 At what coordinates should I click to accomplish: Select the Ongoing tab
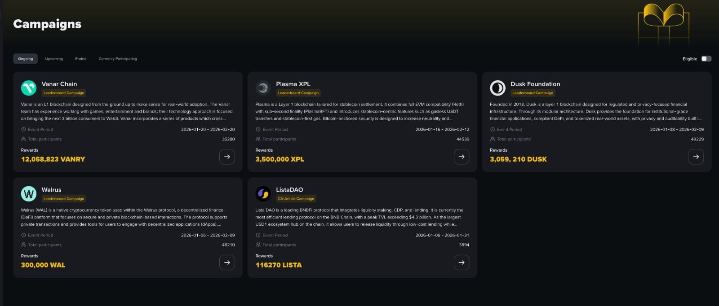pyautogui.click(x=26, y=59)
